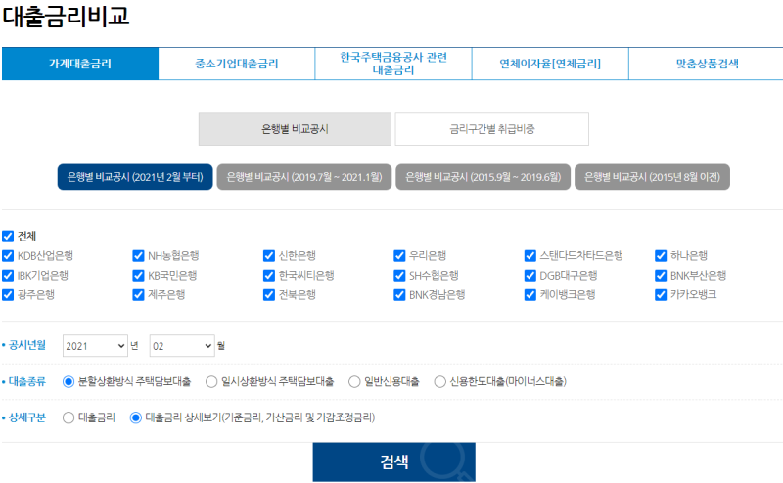The image size is (783, 483).
Task: Toggle 스탠다드차타드은행 checkbox
Action: [x=530, y=256]
